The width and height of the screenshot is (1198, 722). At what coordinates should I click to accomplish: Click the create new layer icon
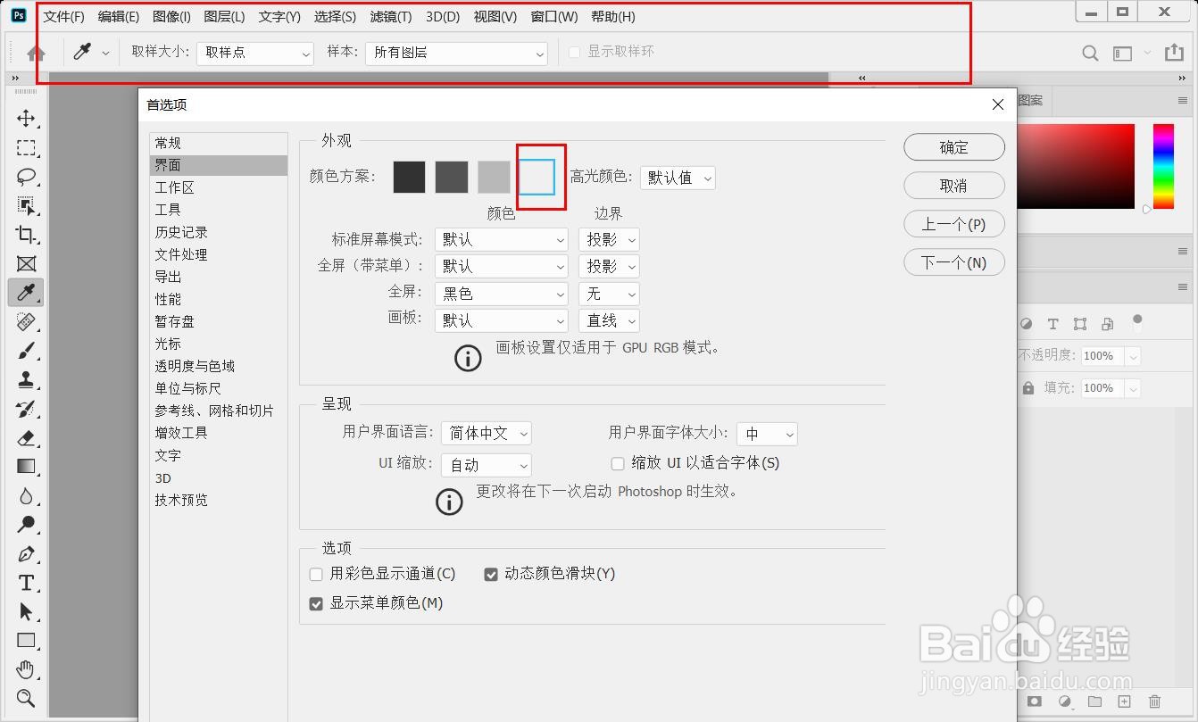point(1125,701)
